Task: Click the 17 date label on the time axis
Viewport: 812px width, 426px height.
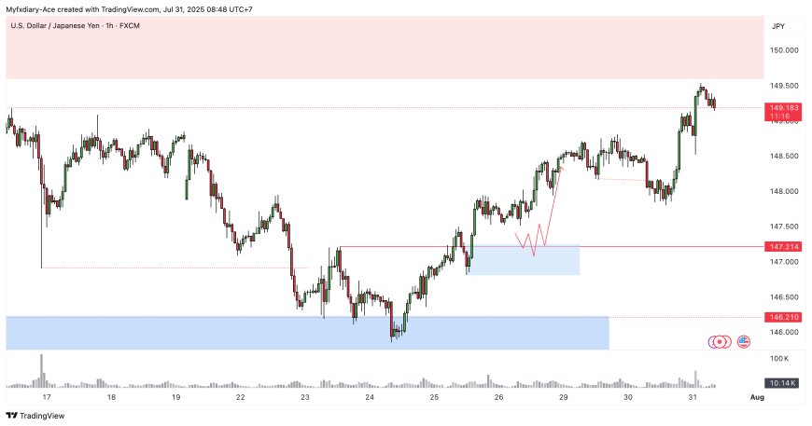Action: [x=46, y=397]
